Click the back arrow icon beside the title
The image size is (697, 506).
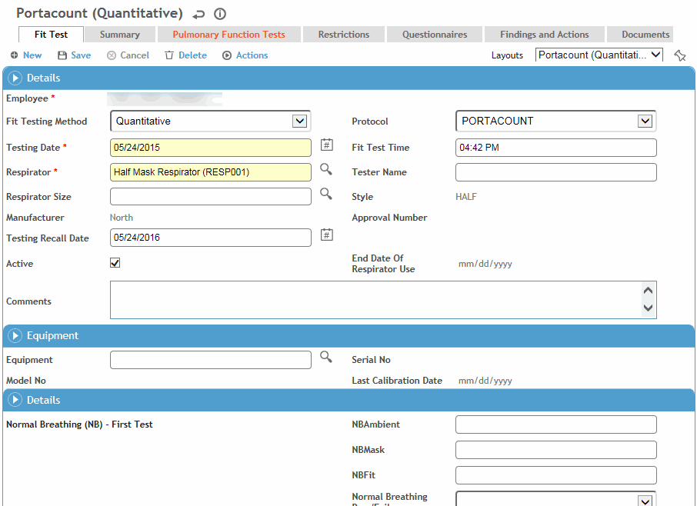coord(199,14)
